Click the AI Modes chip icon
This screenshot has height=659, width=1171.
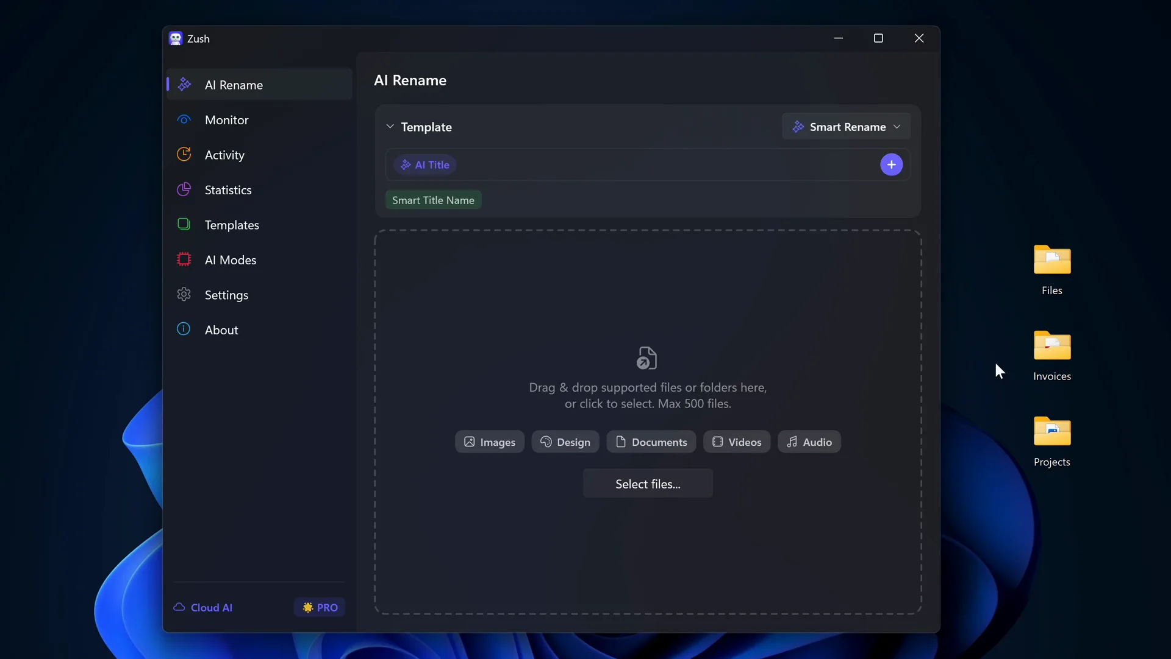tap(184, 259)
